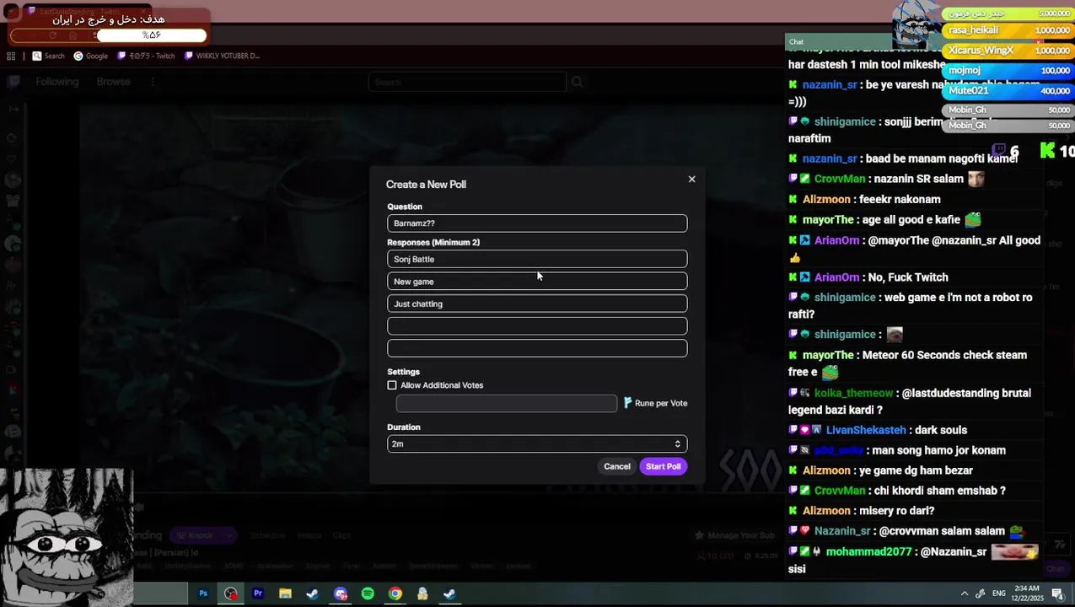Open the OBS icon in taskbar
The height and width of the screenshot is (607, 1075).
click(x=231, y=594)
